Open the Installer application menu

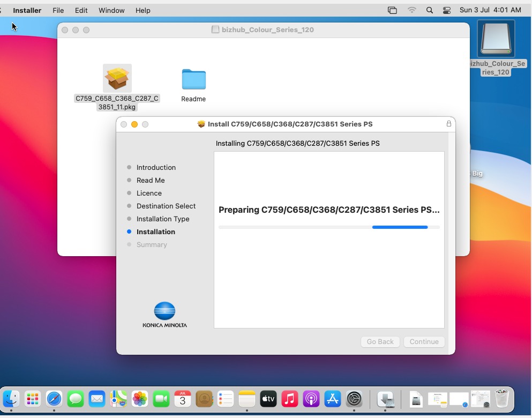(27, 10)
